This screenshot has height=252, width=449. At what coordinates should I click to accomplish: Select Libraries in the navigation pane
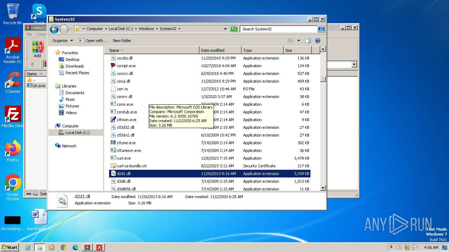(x=69, y=86)
